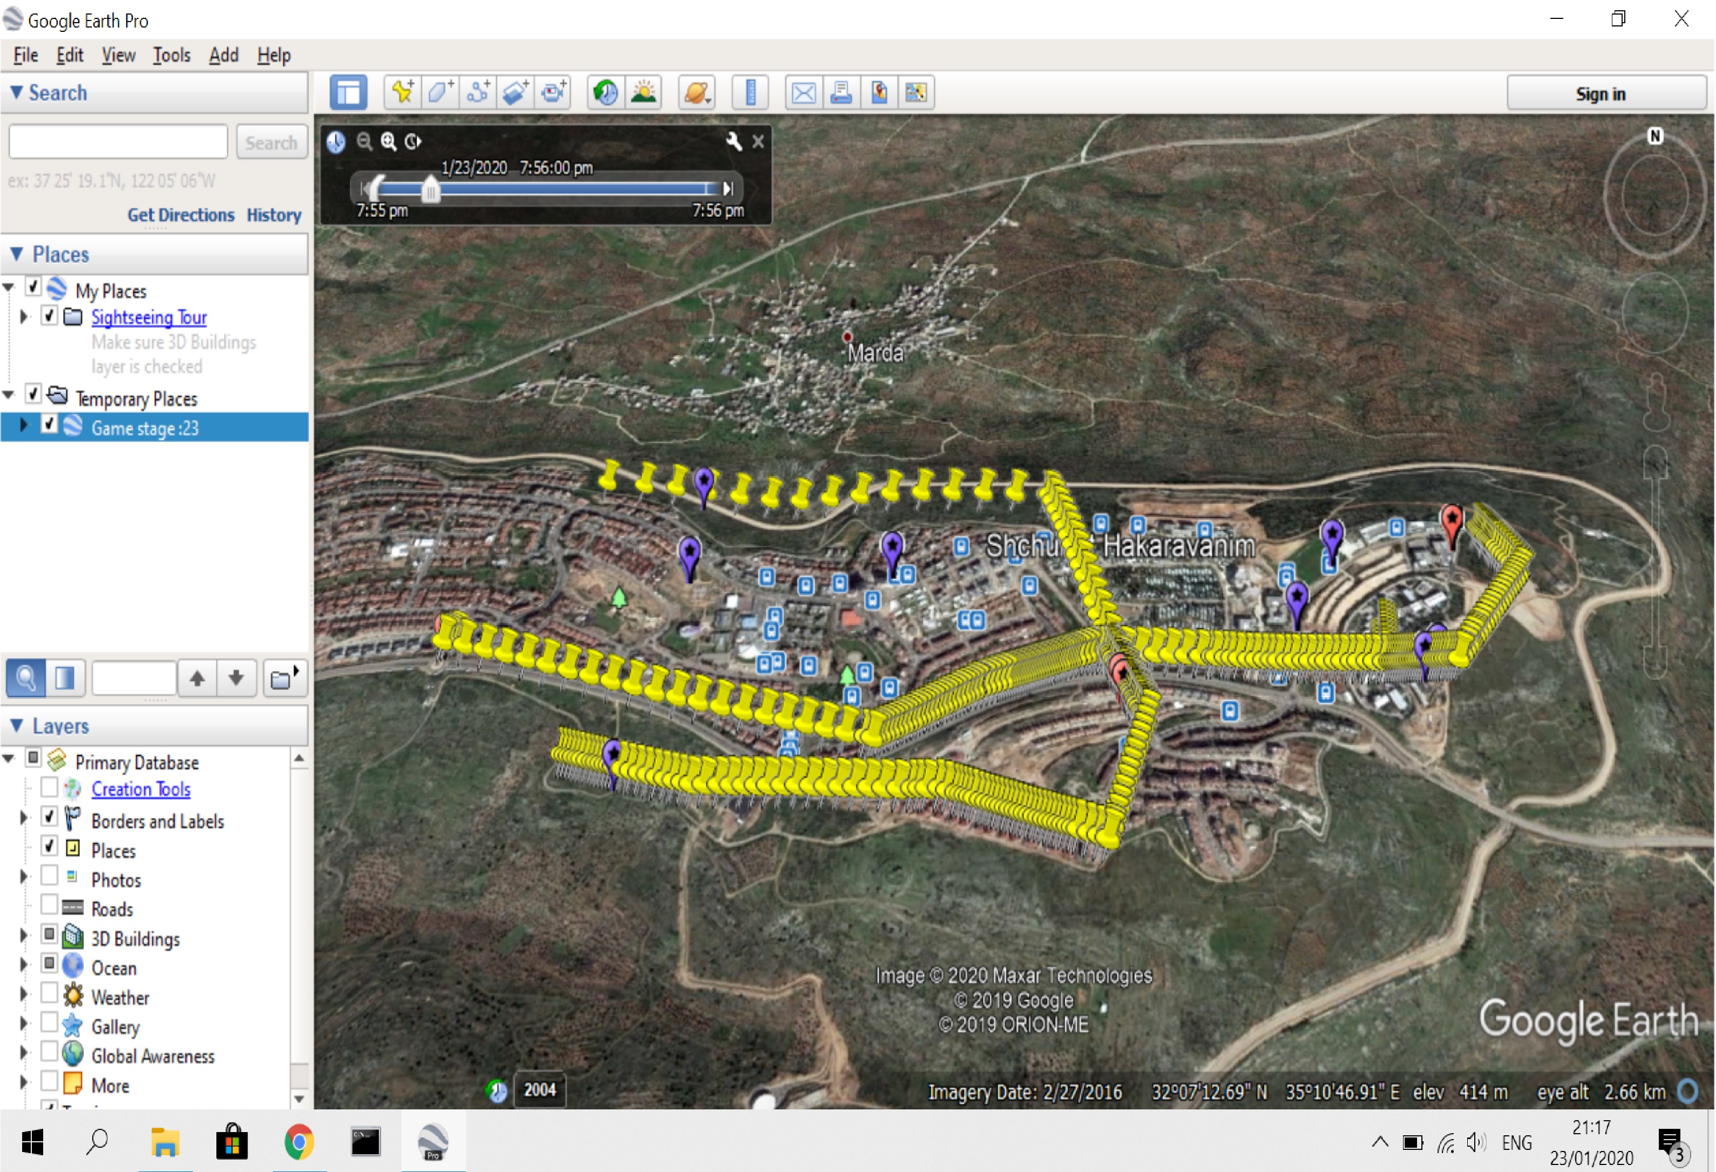The width and height of the screenshot is (1716, 1172).
Task: Close the time slider panel
Action: pyautogui.click(x=758, y=142)
